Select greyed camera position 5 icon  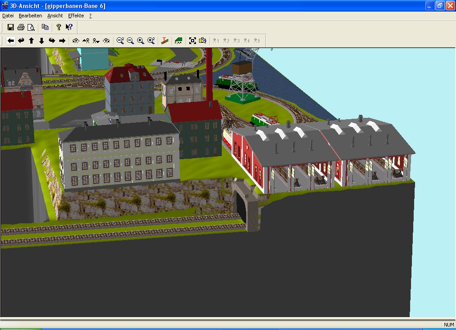click(x=257, y=40)
